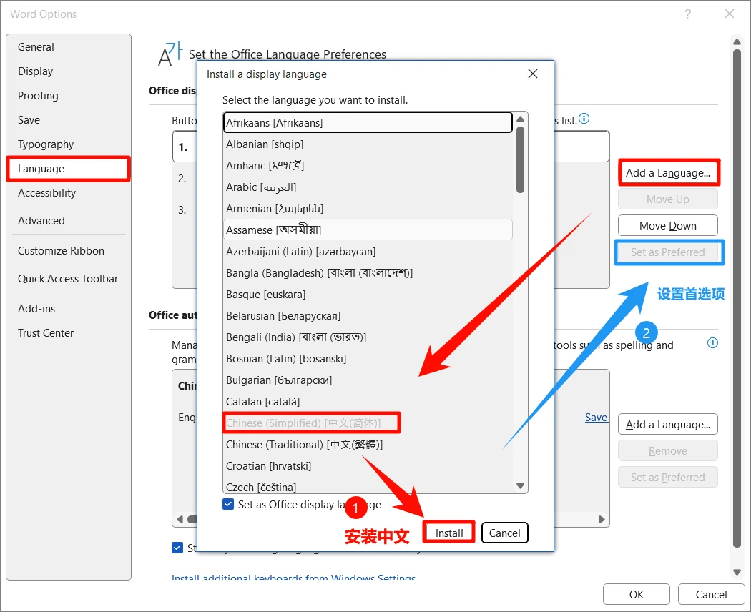This screenshot has width=751, height=612.
Task: Click Add a Language for authoring languages
Action: (668, 424)
